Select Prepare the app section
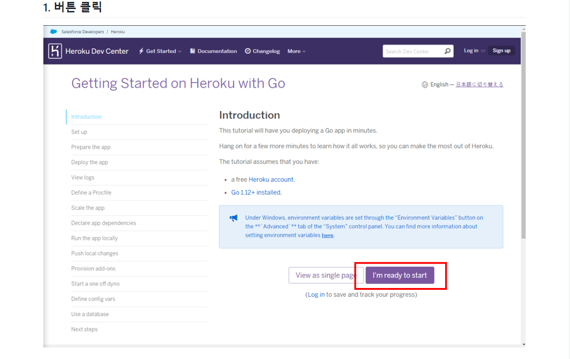This screenshot has width=570, height=359. pos(91,147)
